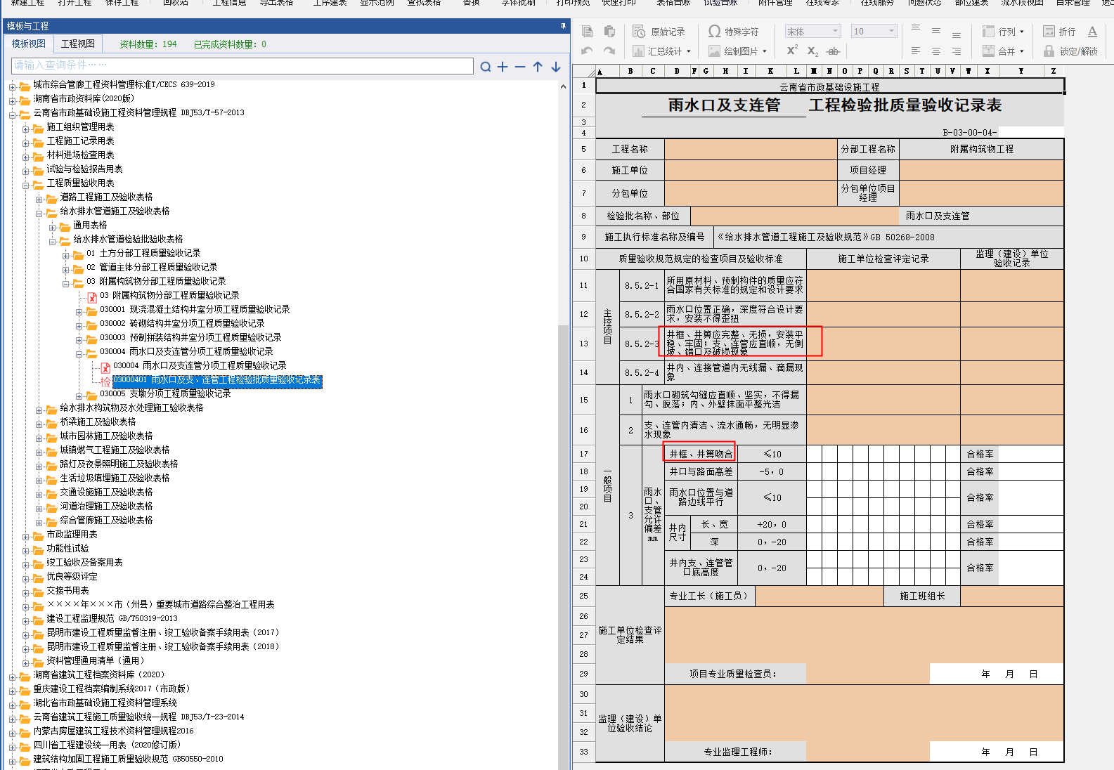Click the paste icon in the editor toolbar
The height and width of the screenshot is (770, 1114).
609,32
